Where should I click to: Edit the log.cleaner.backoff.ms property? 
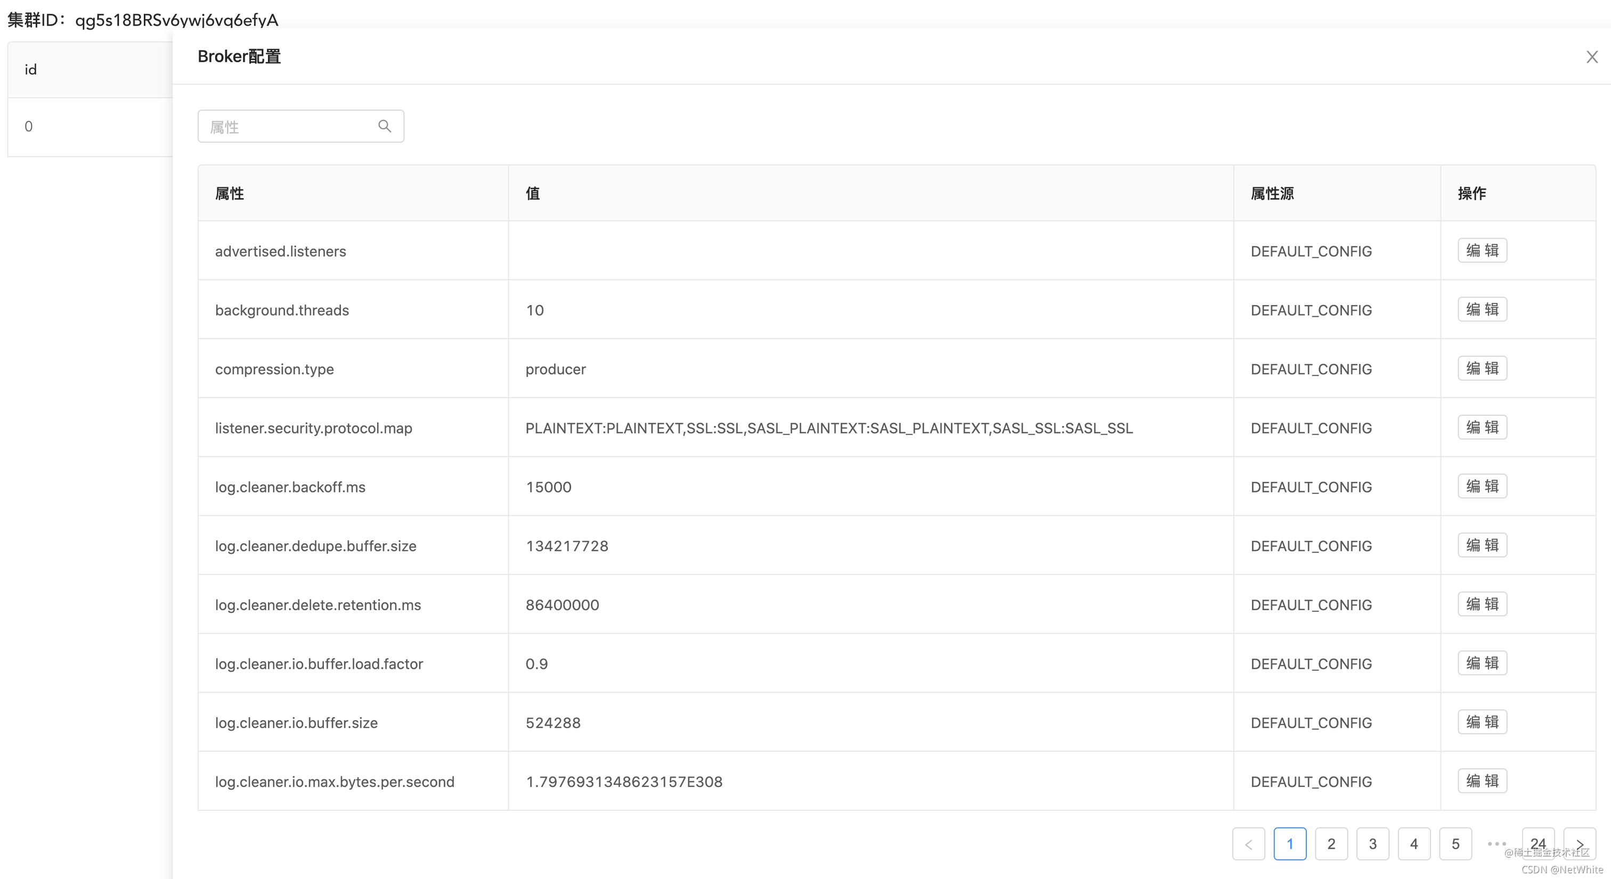[x=1482, y=486]
